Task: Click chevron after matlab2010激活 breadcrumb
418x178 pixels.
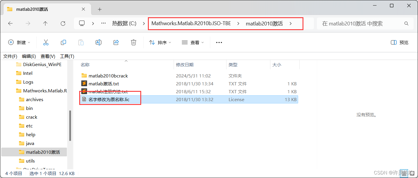Action: [x=290, y=24]
